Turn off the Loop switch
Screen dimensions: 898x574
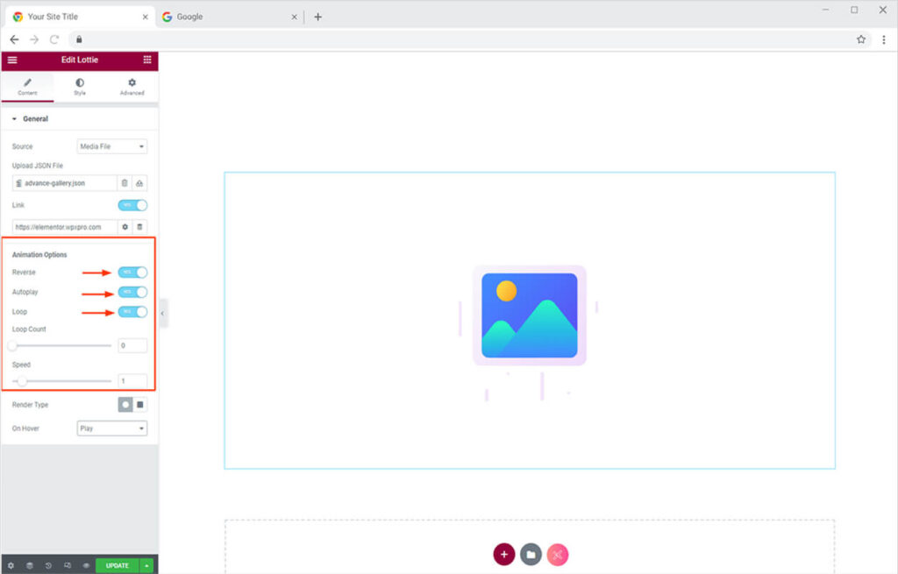point(132,311)
